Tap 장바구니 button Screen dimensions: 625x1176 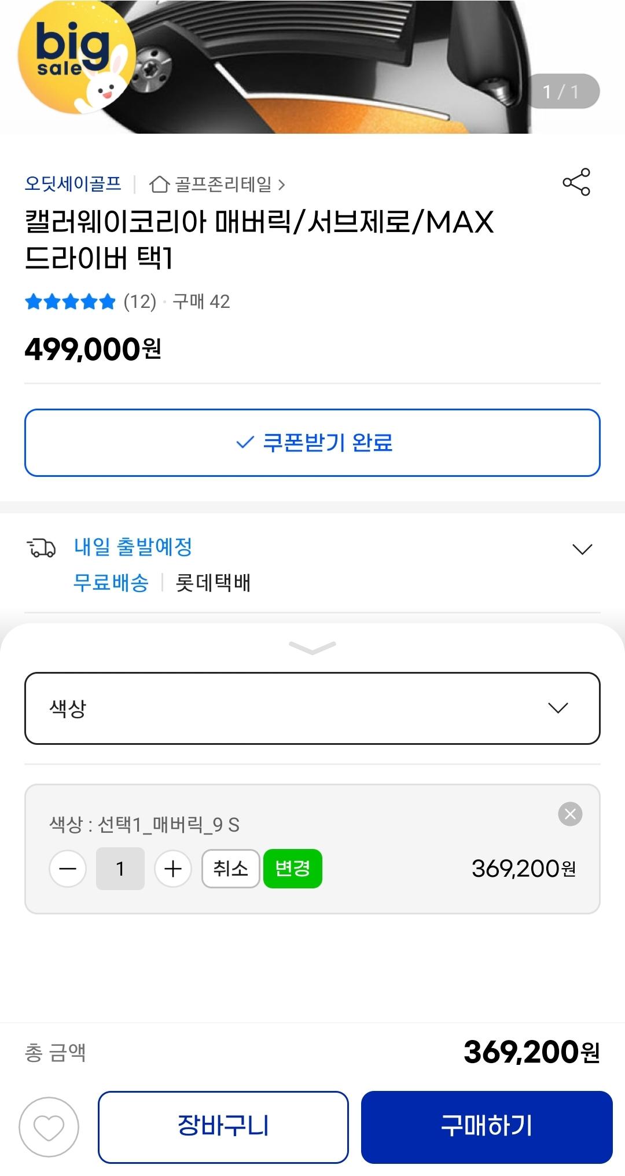point(223,1126)
